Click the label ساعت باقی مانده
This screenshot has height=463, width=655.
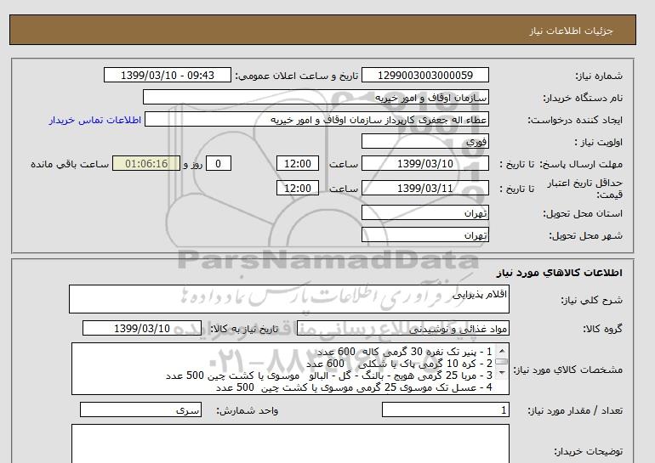point(70,164)
